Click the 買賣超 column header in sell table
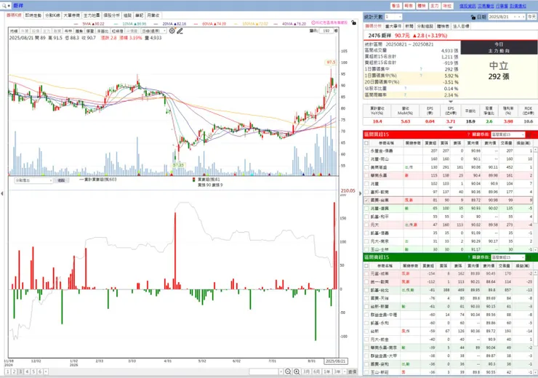 click(429, 266)
